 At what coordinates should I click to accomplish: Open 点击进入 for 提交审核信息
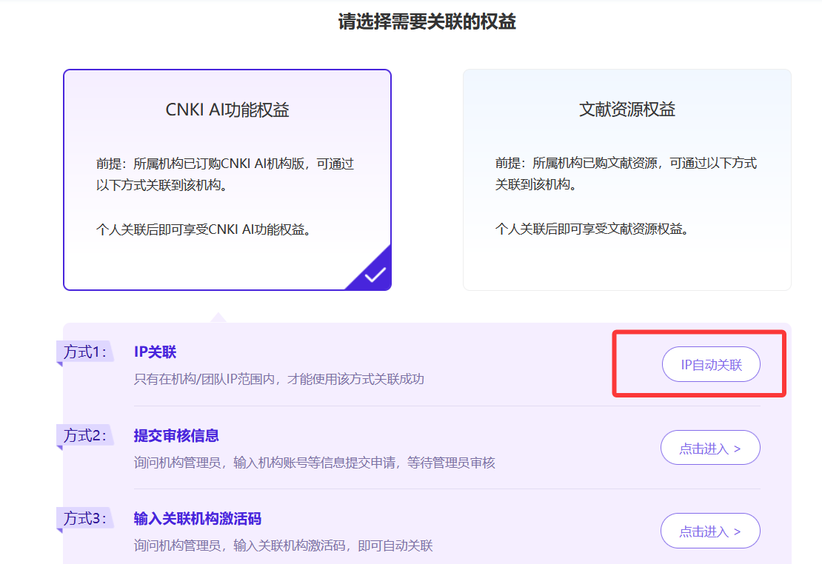(x=710, y=448)
